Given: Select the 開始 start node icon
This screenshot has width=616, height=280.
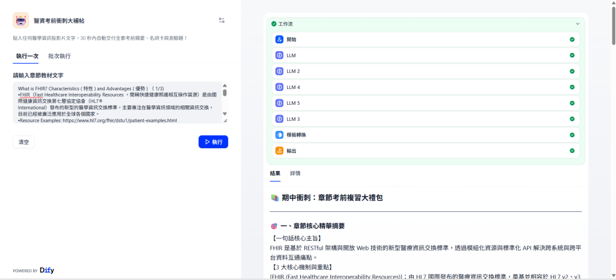Looking at the screenshot, I should [279, 40].
